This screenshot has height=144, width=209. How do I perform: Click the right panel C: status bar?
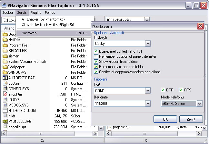[174, 140]
